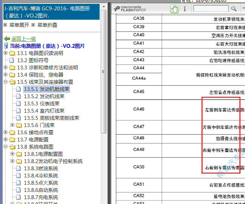Viewport: 245px width, 204px height.
Task: Expand the 13.8.1电源配置图 node
Action: pyautogui.click(x=12, y=154)
